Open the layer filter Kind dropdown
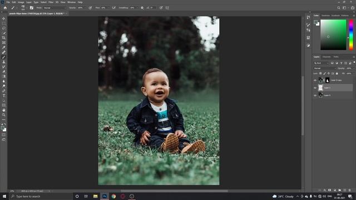 [x=321, y=63]
